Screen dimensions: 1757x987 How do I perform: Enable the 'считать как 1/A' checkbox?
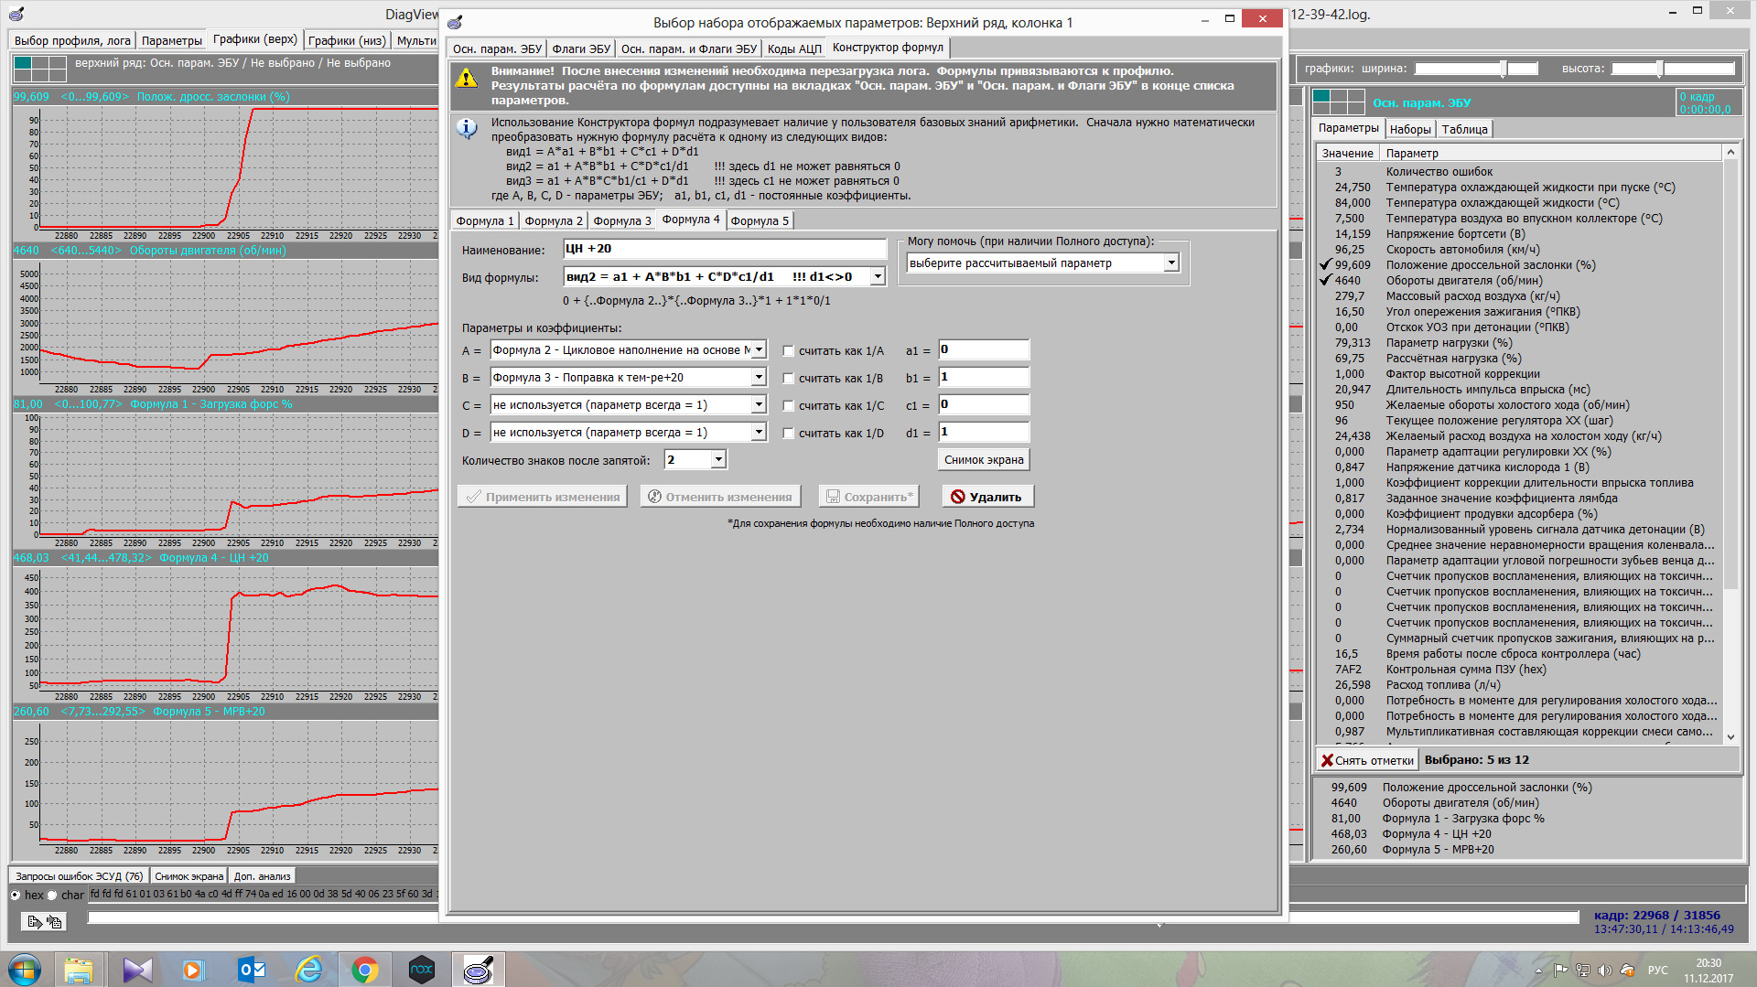click(x=788, y=350)
